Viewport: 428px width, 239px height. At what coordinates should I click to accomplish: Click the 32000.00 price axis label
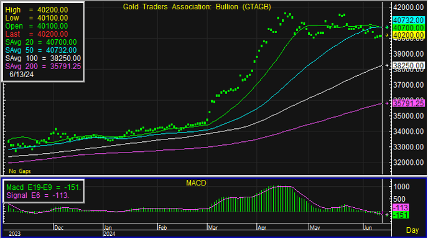(x=408, y=162)
